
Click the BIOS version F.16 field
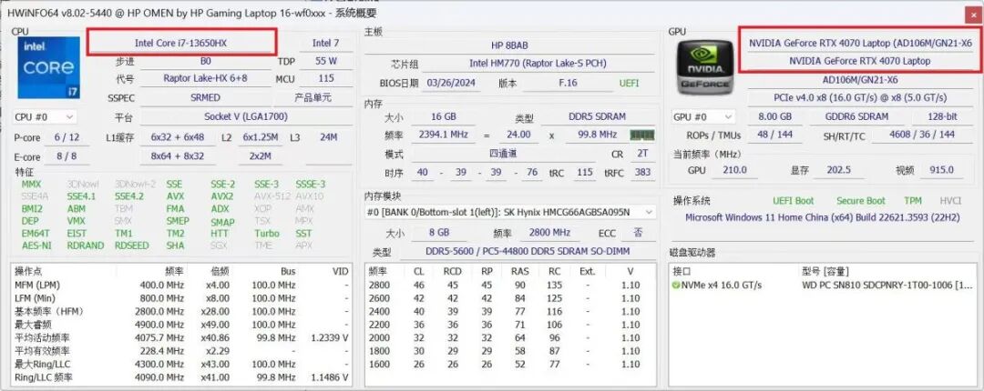[568, 83]
